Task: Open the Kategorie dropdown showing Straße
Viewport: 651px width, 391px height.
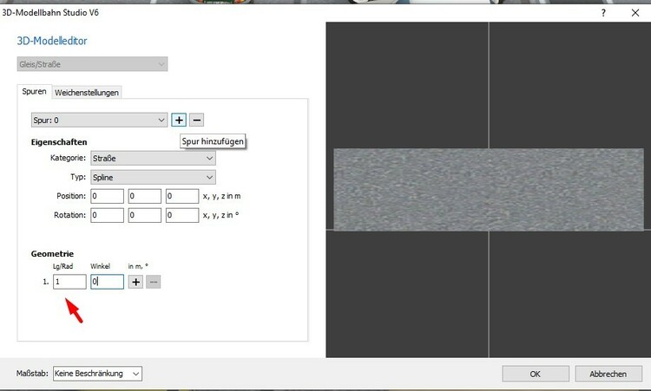Action: pos(153,159)
